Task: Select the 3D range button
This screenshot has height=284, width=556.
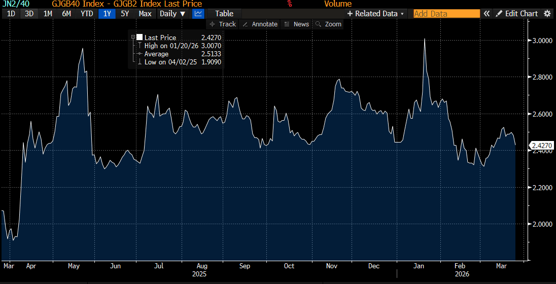Action: [x=29, y=14]
